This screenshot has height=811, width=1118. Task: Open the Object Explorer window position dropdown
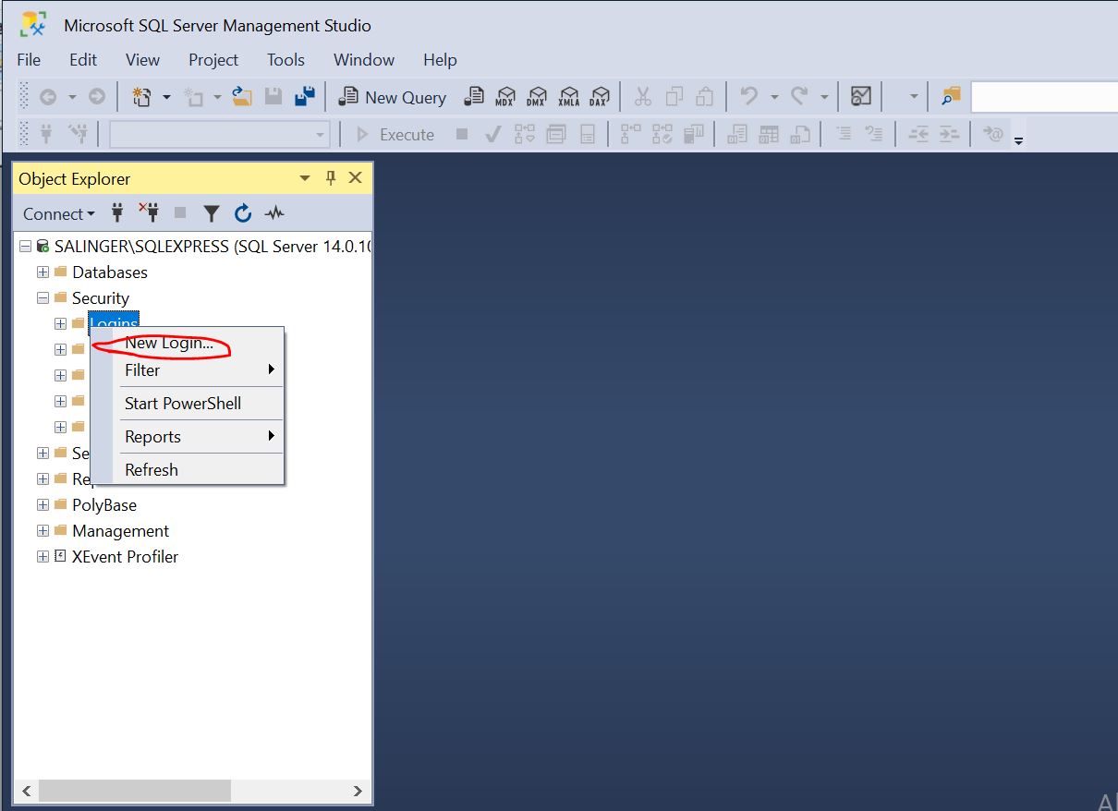(305, 178)
